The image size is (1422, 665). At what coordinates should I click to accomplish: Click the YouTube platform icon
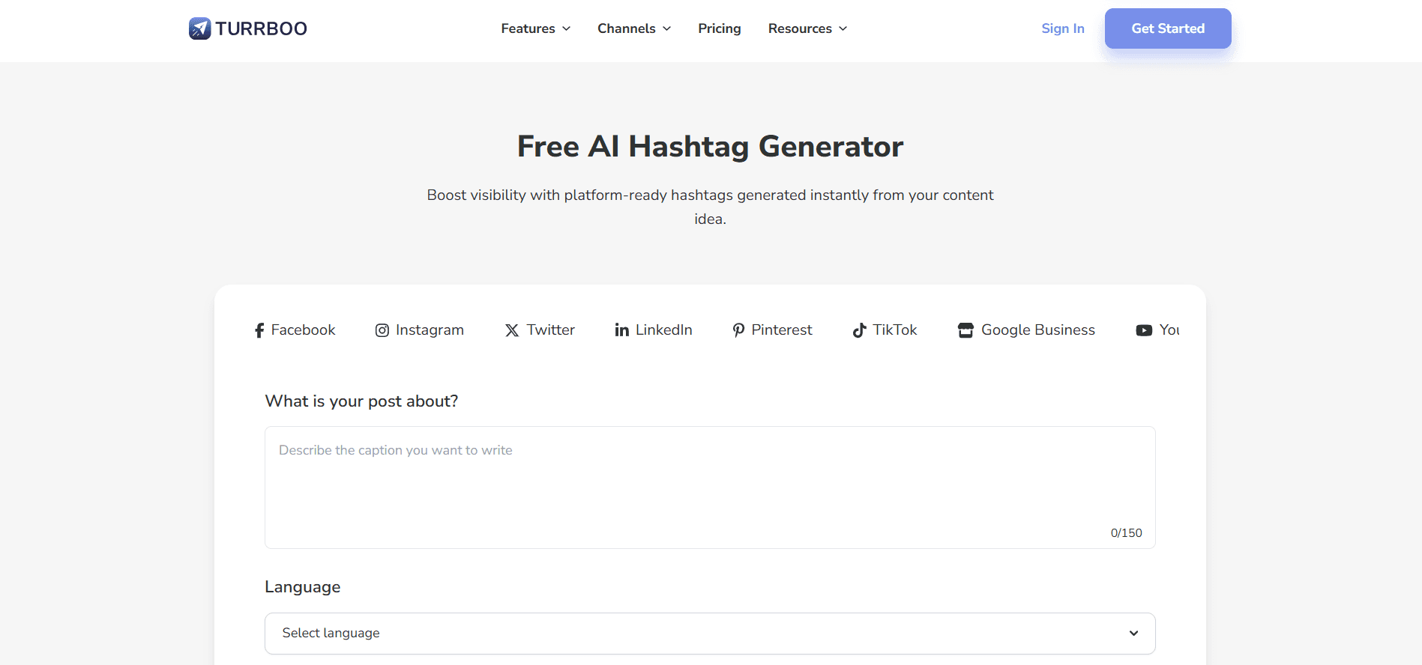pos(1144,330)
